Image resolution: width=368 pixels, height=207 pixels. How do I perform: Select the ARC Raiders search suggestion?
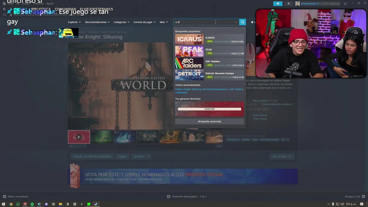pyautogui.click(x=210, y=63)
